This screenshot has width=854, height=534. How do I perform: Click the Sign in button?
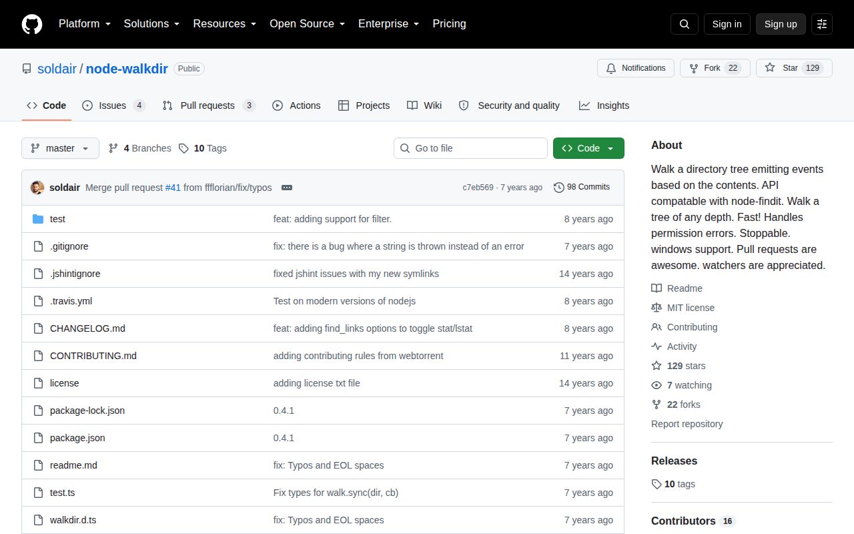pos(727,24)
